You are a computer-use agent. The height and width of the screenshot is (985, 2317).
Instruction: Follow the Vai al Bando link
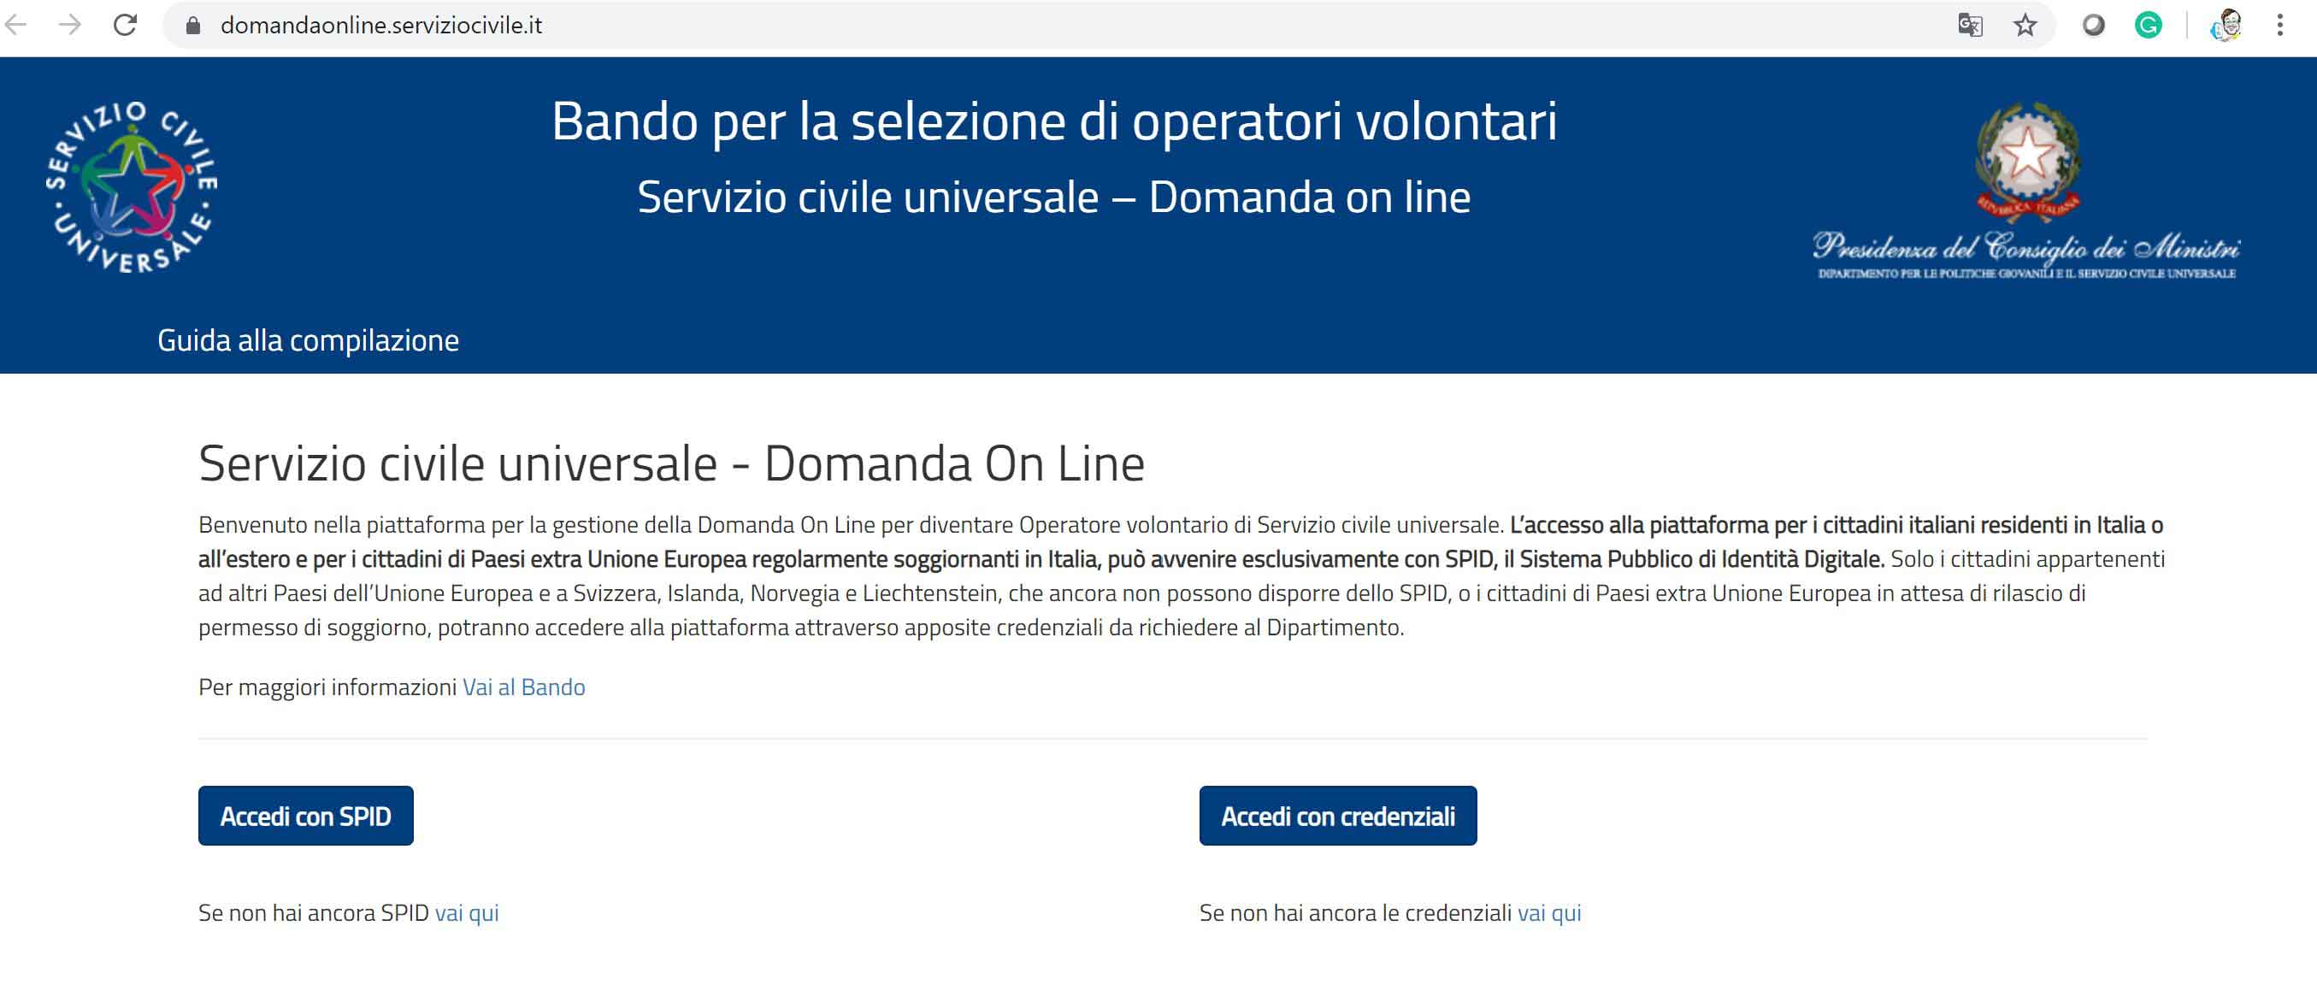[x=523, y=687]
